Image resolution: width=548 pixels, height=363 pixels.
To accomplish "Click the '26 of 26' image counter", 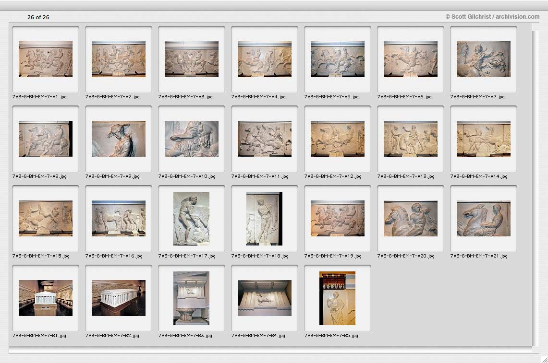I will pos(38,17).
